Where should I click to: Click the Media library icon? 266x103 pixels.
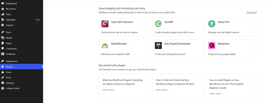click(3, 38)
